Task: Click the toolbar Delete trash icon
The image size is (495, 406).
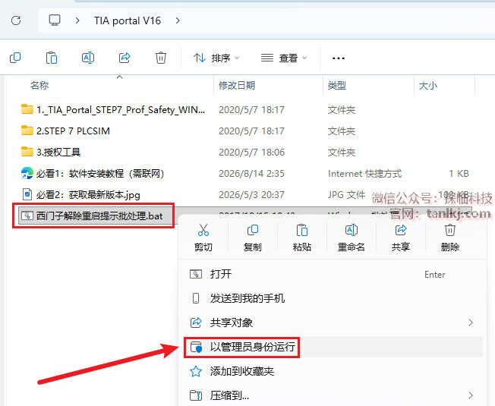Action: point(161,58)
